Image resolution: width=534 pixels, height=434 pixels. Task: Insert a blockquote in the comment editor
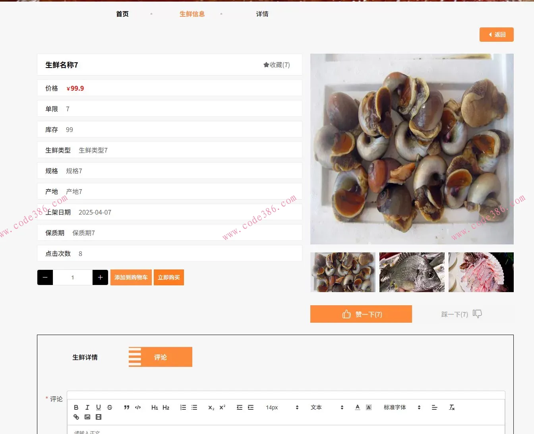[127, 407]
